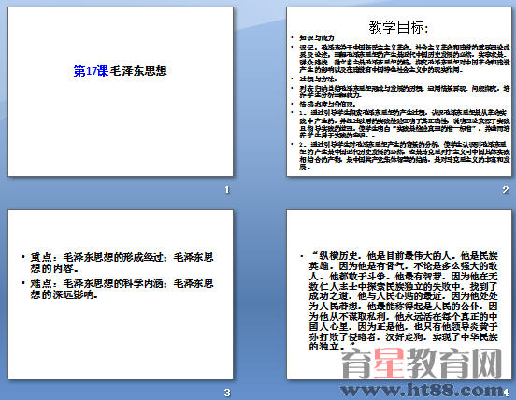Click slide number 4 label
This screenshot has height=400, width=516.
click(x=506, y=393)
